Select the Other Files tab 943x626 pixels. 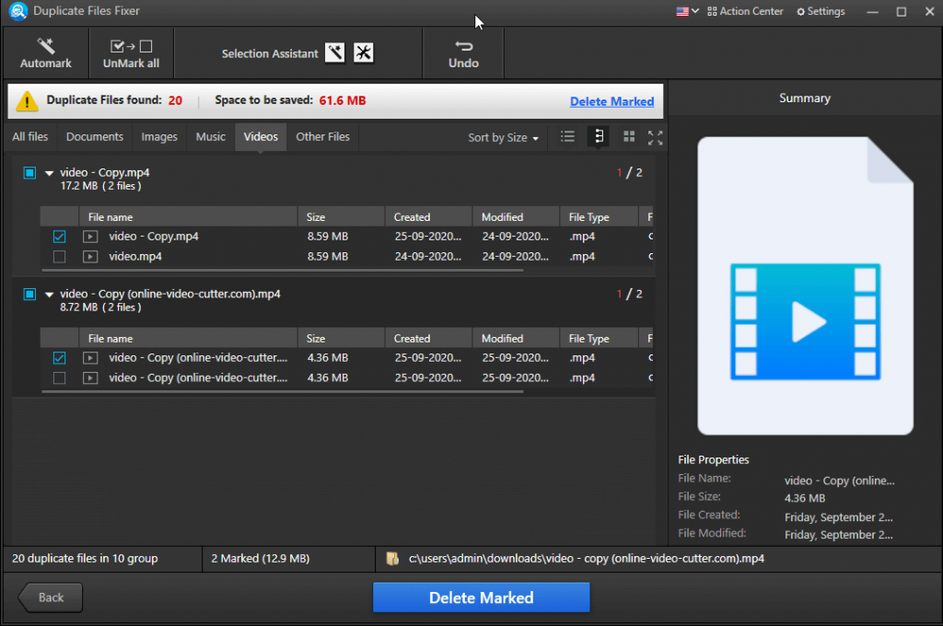tap(322, 136)
